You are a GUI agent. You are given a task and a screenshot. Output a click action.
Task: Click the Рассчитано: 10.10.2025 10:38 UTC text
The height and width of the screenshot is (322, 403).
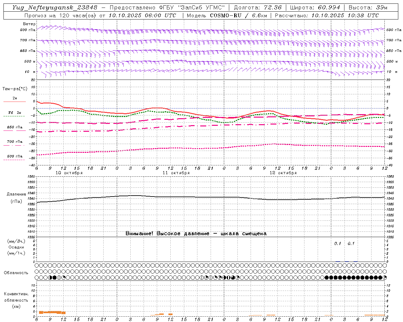coord(327,15)
